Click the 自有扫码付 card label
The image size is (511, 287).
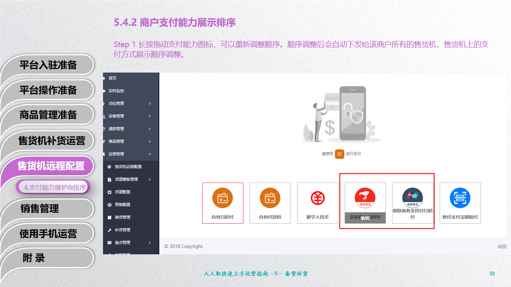click(223, 217)
